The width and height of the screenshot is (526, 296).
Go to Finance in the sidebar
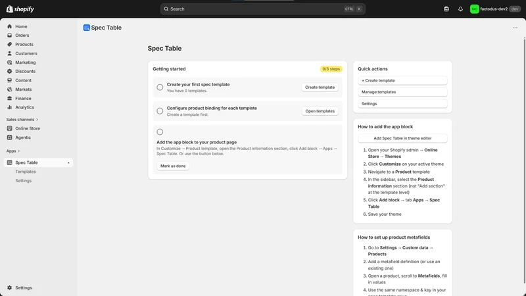pos(23,98)
